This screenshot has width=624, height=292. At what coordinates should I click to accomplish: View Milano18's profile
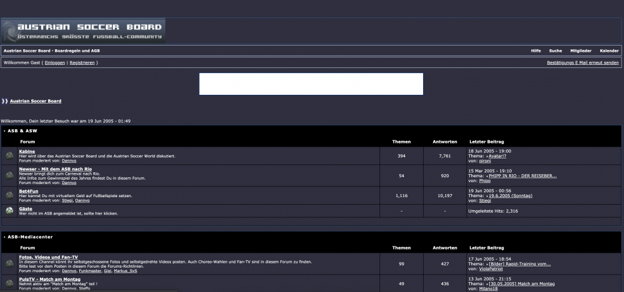coord(489,289)
